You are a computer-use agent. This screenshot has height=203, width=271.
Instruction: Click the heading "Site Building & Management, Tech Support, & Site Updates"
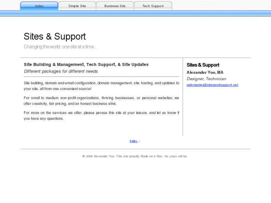click(86, 64)
